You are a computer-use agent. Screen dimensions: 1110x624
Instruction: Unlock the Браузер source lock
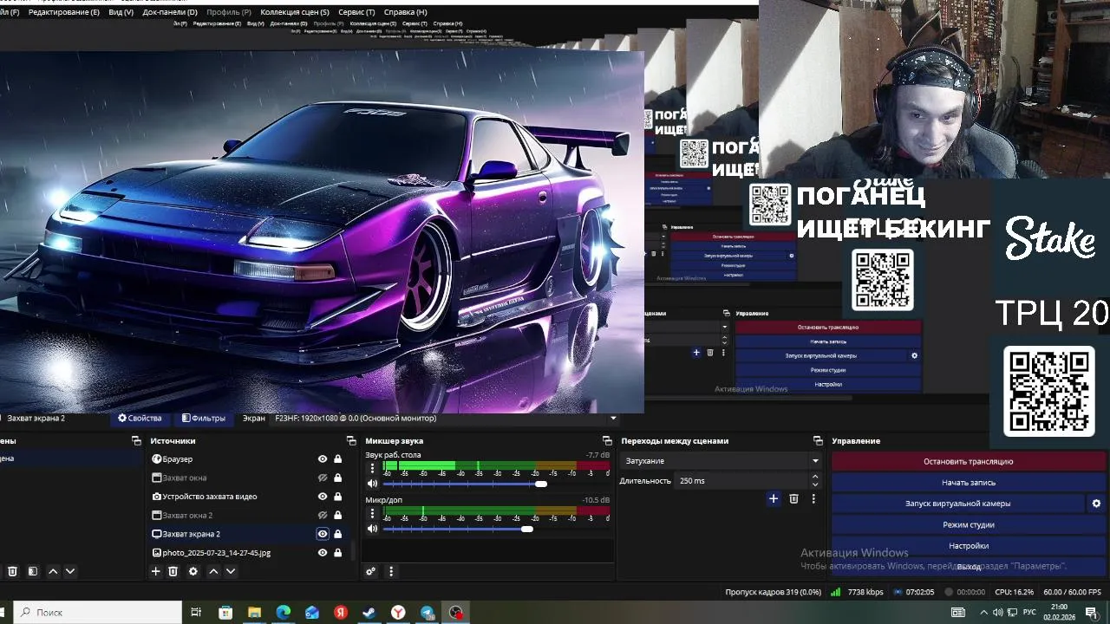pyautogui.click(x=337, y=459)
